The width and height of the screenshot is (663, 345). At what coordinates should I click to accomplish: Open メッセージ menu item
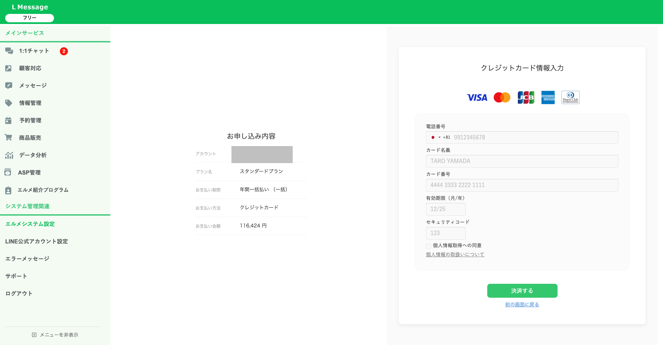click(33, 86)
